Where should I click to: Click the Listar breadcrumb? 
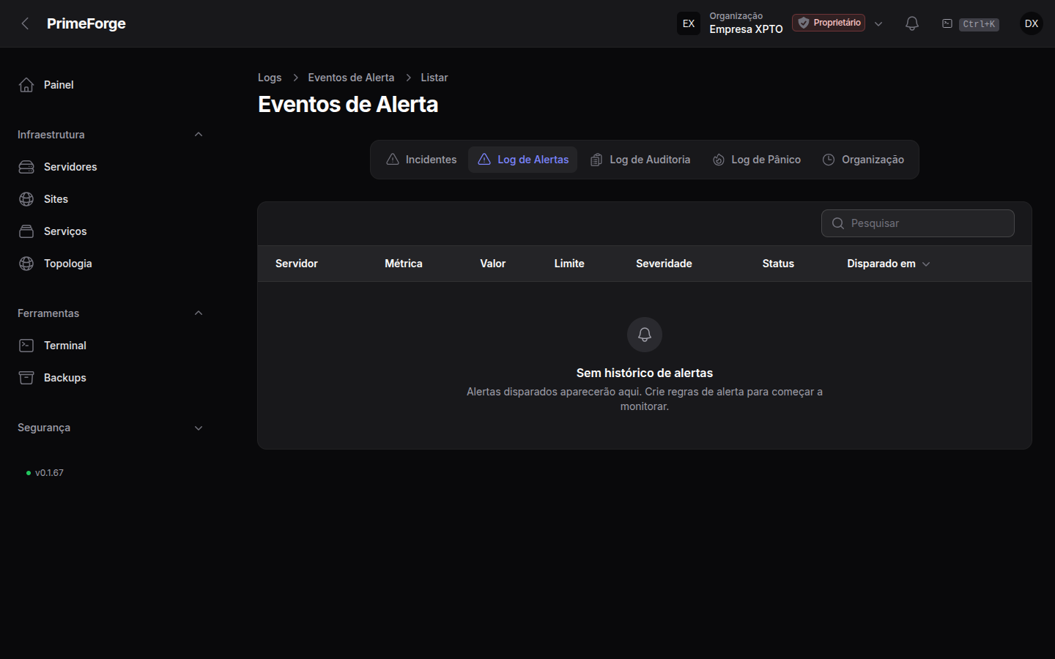434,78
